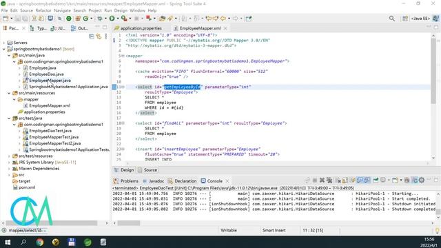Click the taskbar search magnifier

pos(23,242)
